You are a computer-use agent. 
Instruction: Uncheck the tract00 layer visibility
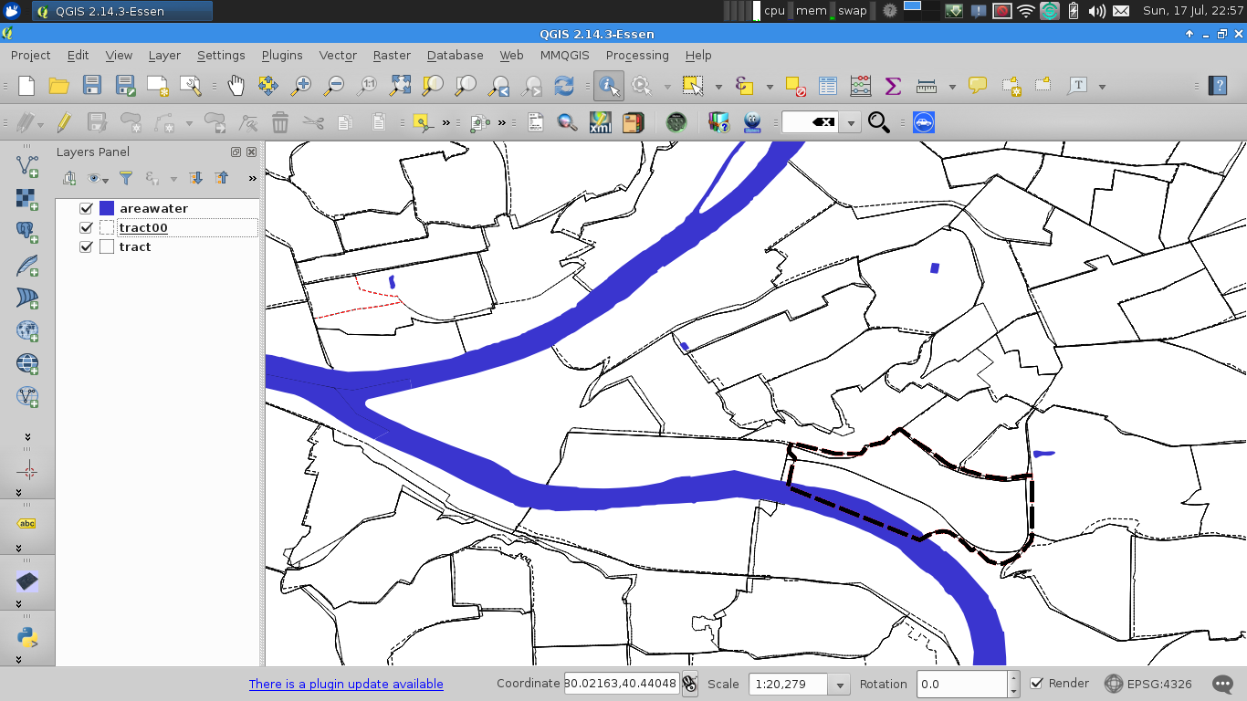coord(87,227)
